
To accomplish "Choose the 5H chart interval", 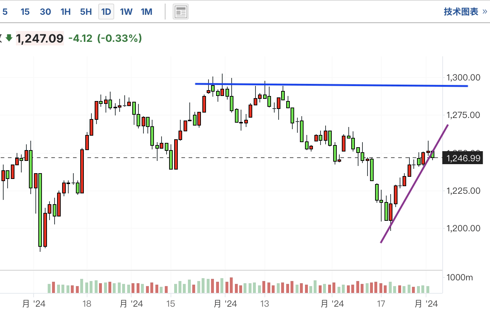I will point(86,12).
